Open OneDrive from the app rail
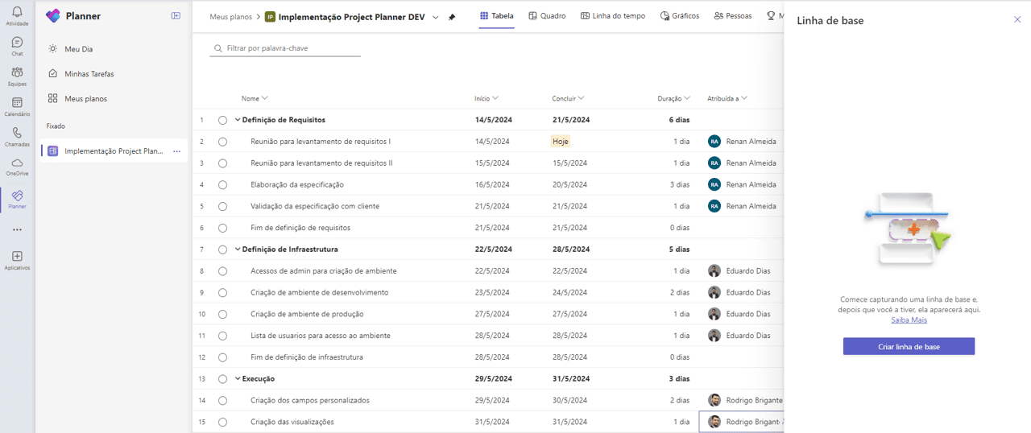This screenshot has height=433, width=1031. click(x=17, y=163)
